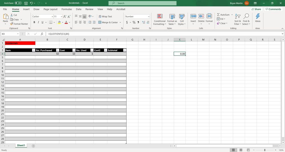Toggle Center horizontal alignment
Screen dimensions: 285x152
pos(80,22)
